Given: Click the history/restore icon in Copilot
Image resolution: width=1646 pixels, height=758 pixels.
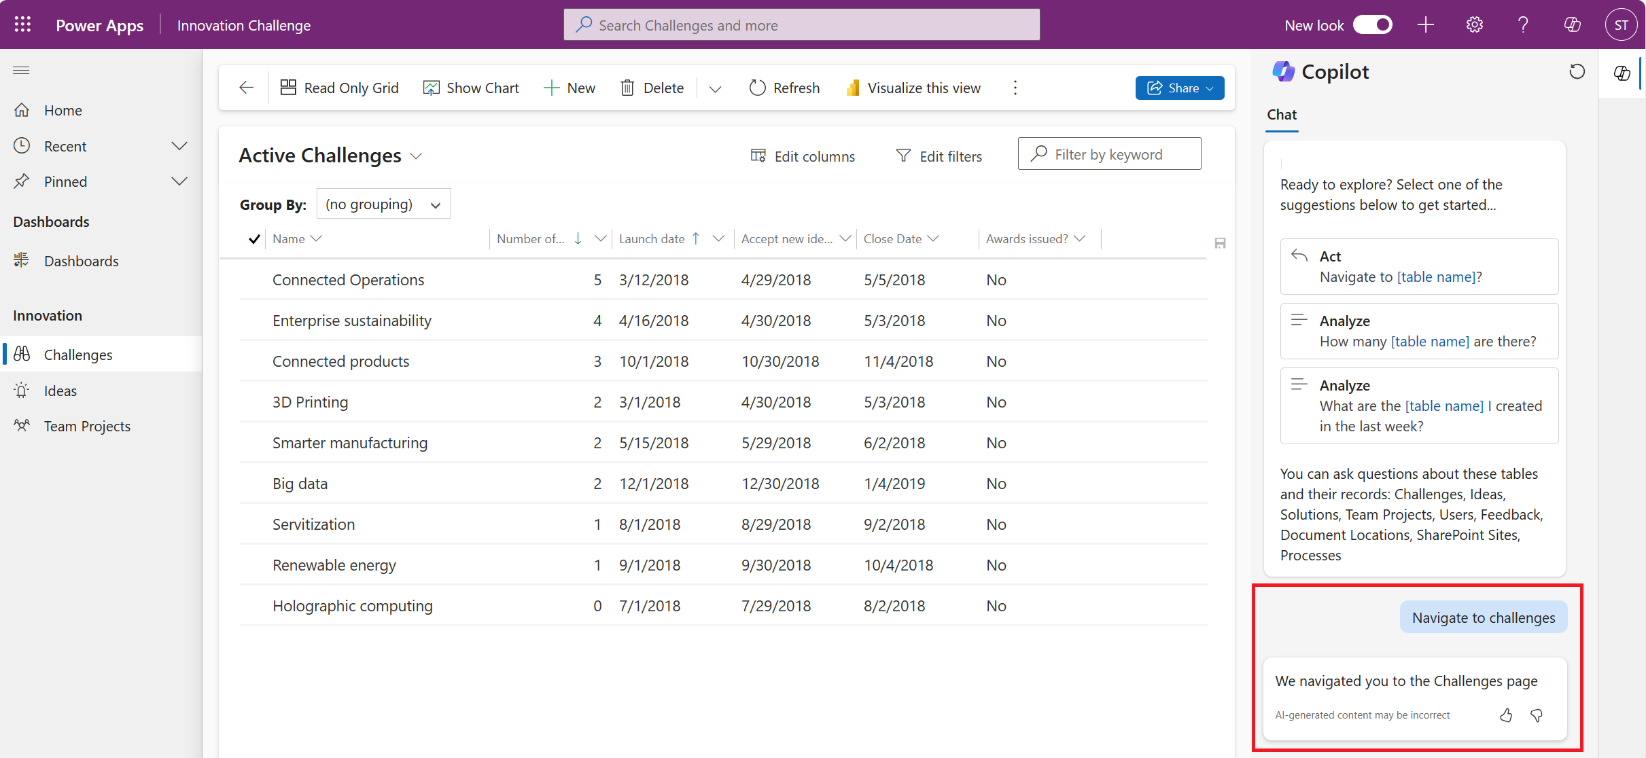Looking at the screenshot, I should pos(1578,71).
